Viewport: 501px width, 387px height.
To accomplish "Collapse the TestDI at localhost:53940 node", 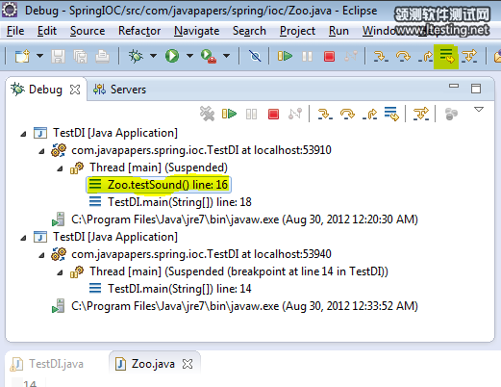I will pos(41,255).
